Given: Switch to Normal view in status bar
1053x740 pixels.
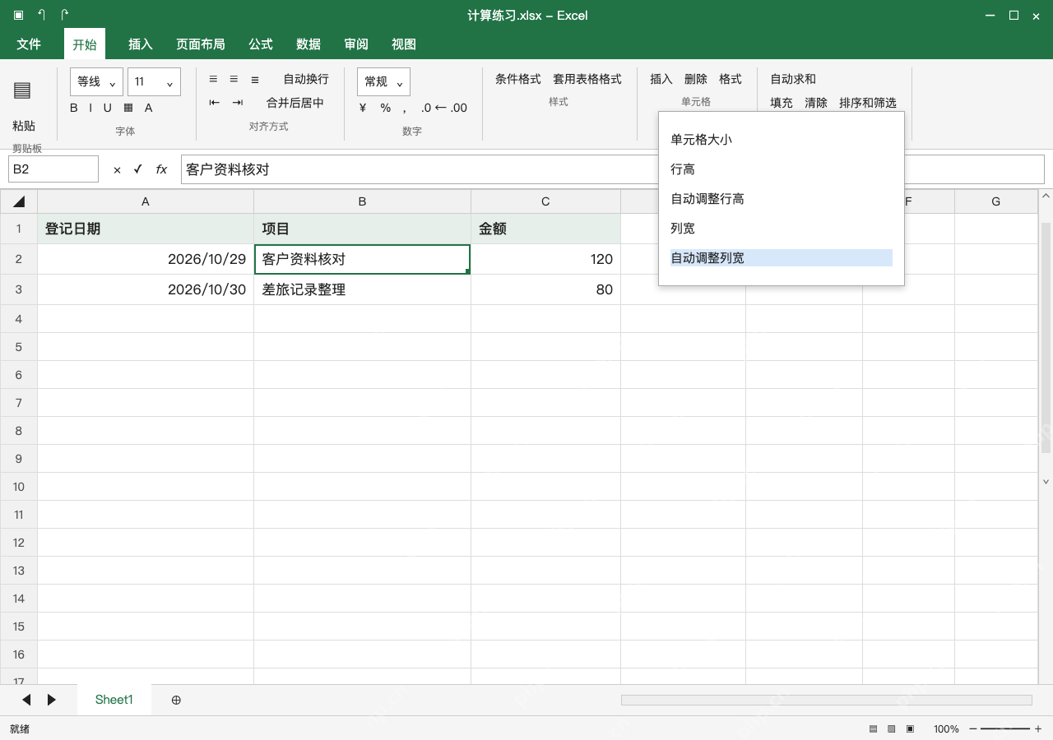Looking at the screenshot, I should tap(873, 728).
